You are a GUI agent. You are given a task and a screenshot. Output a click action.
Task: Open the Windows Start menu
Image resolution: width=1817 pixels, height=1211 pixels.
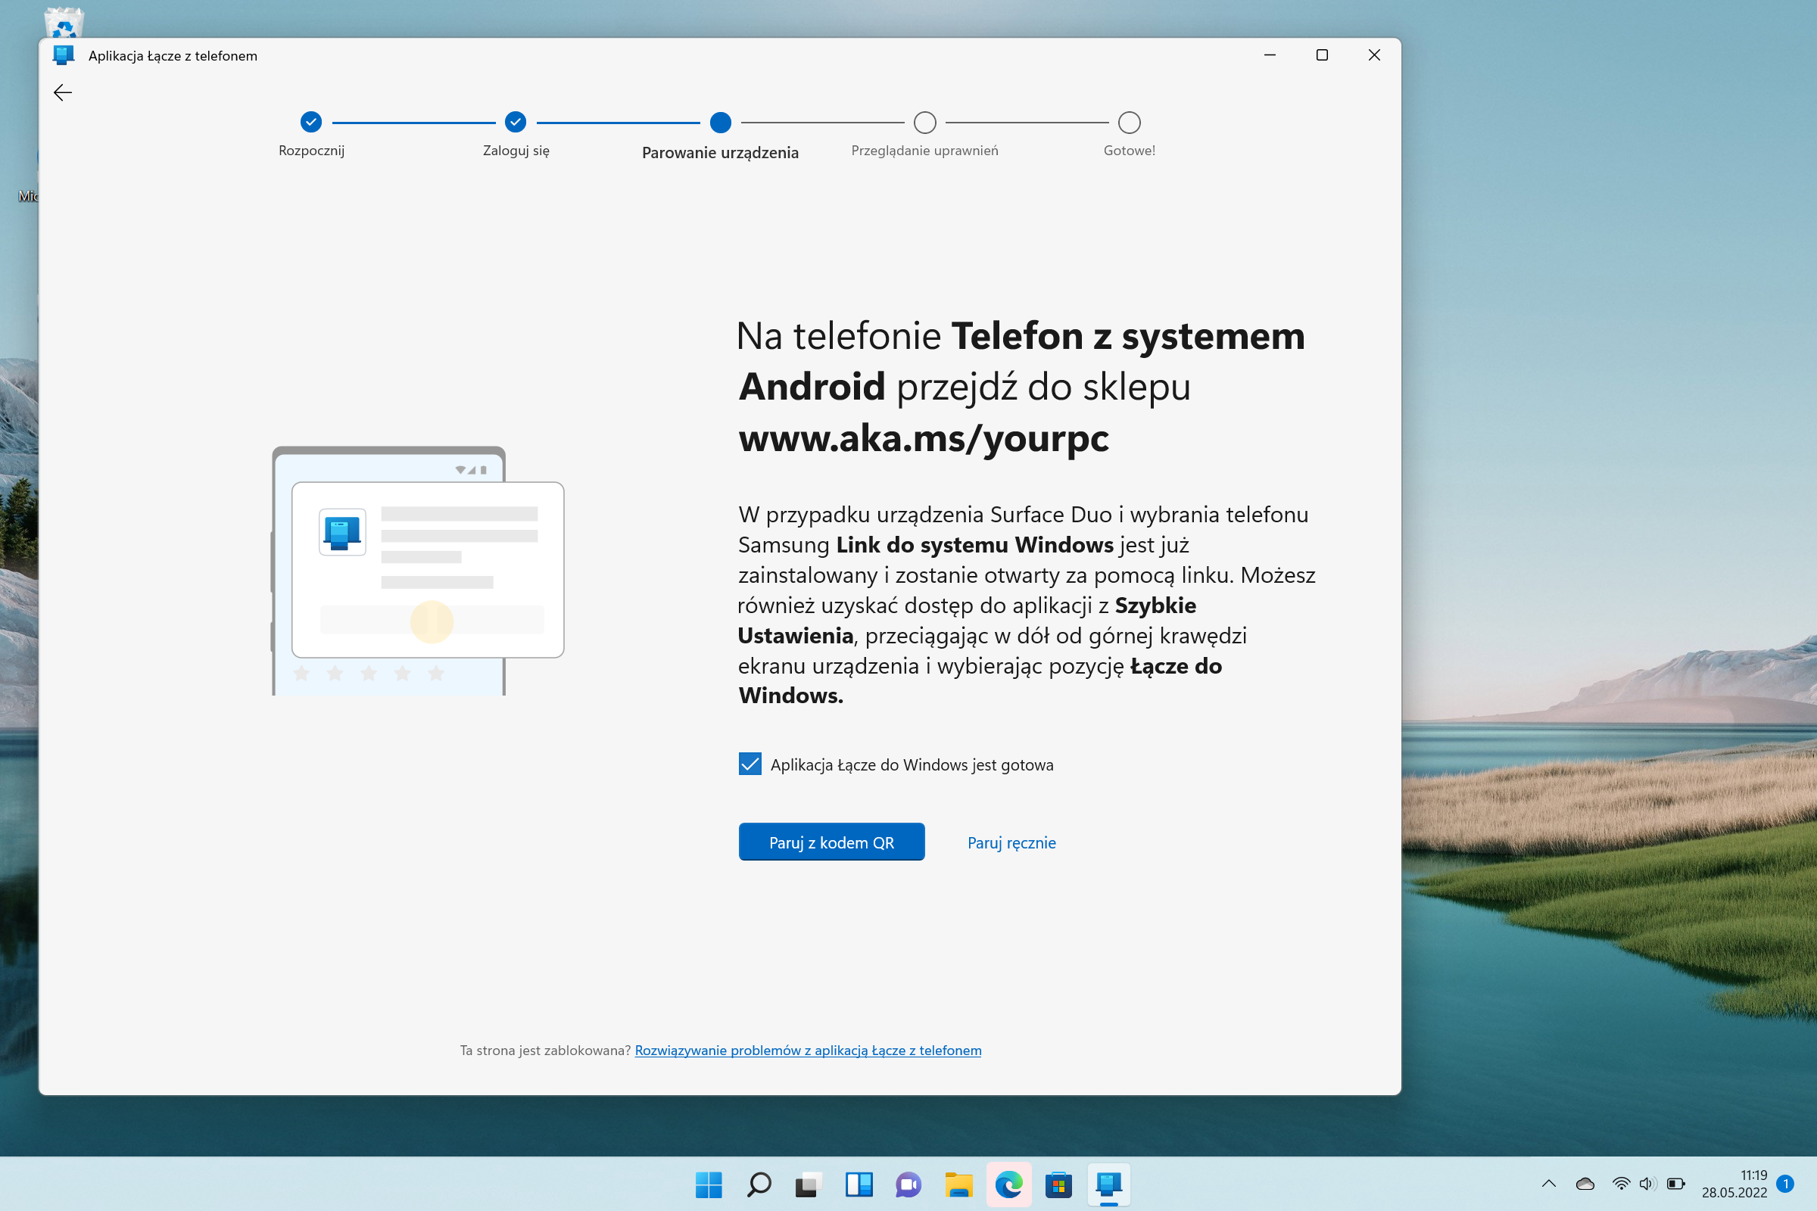pos(709,1184)
